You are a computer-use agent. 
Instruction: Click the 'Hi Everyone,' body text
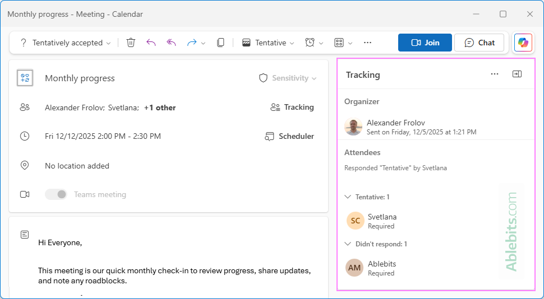click(60, 243)
